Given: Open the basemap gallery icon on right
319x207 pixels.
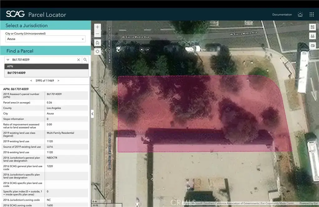Looking at the screenshot, I should tap(312, 27).
